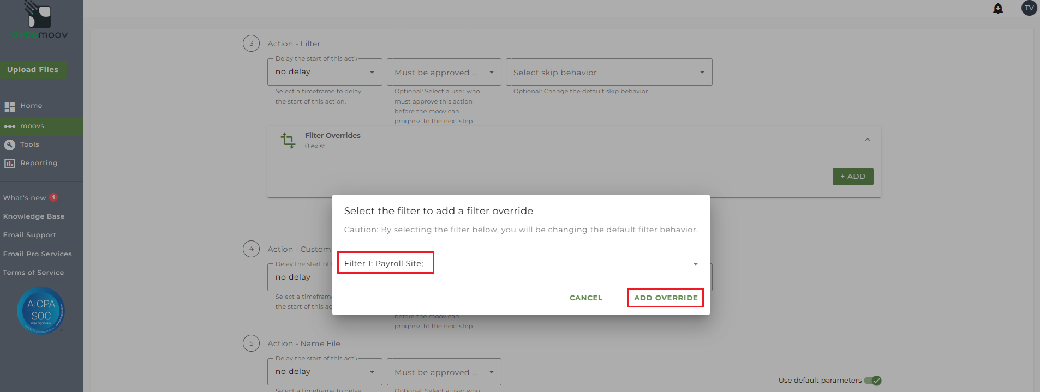The width and height of the screenshot is (1040, 392).
Task: Collapse the Filter Overrides panel
Action: coord(868,140)
